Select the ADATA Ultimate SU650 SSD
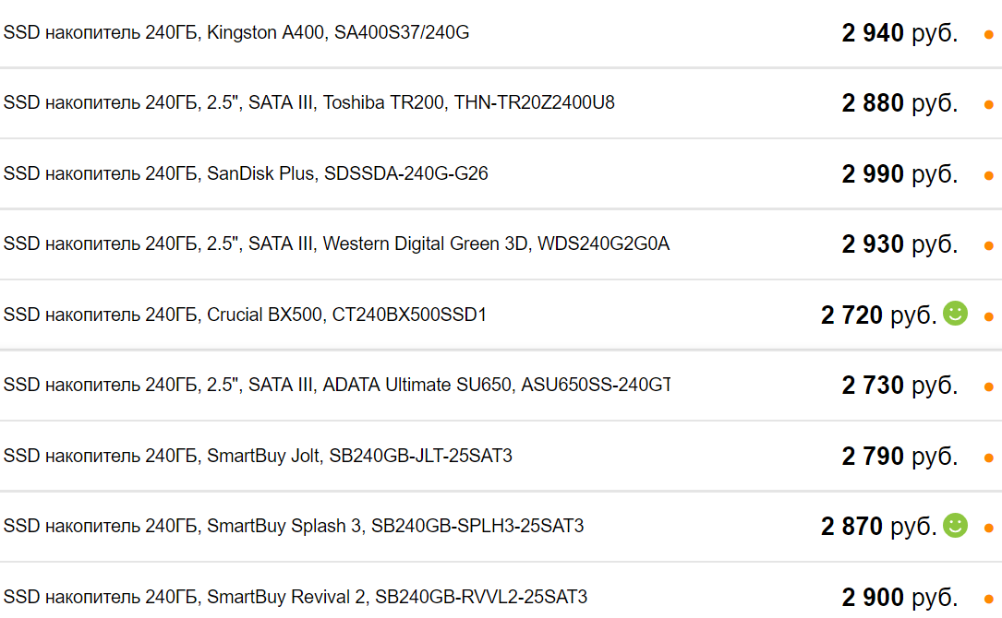 click(337, 385)
